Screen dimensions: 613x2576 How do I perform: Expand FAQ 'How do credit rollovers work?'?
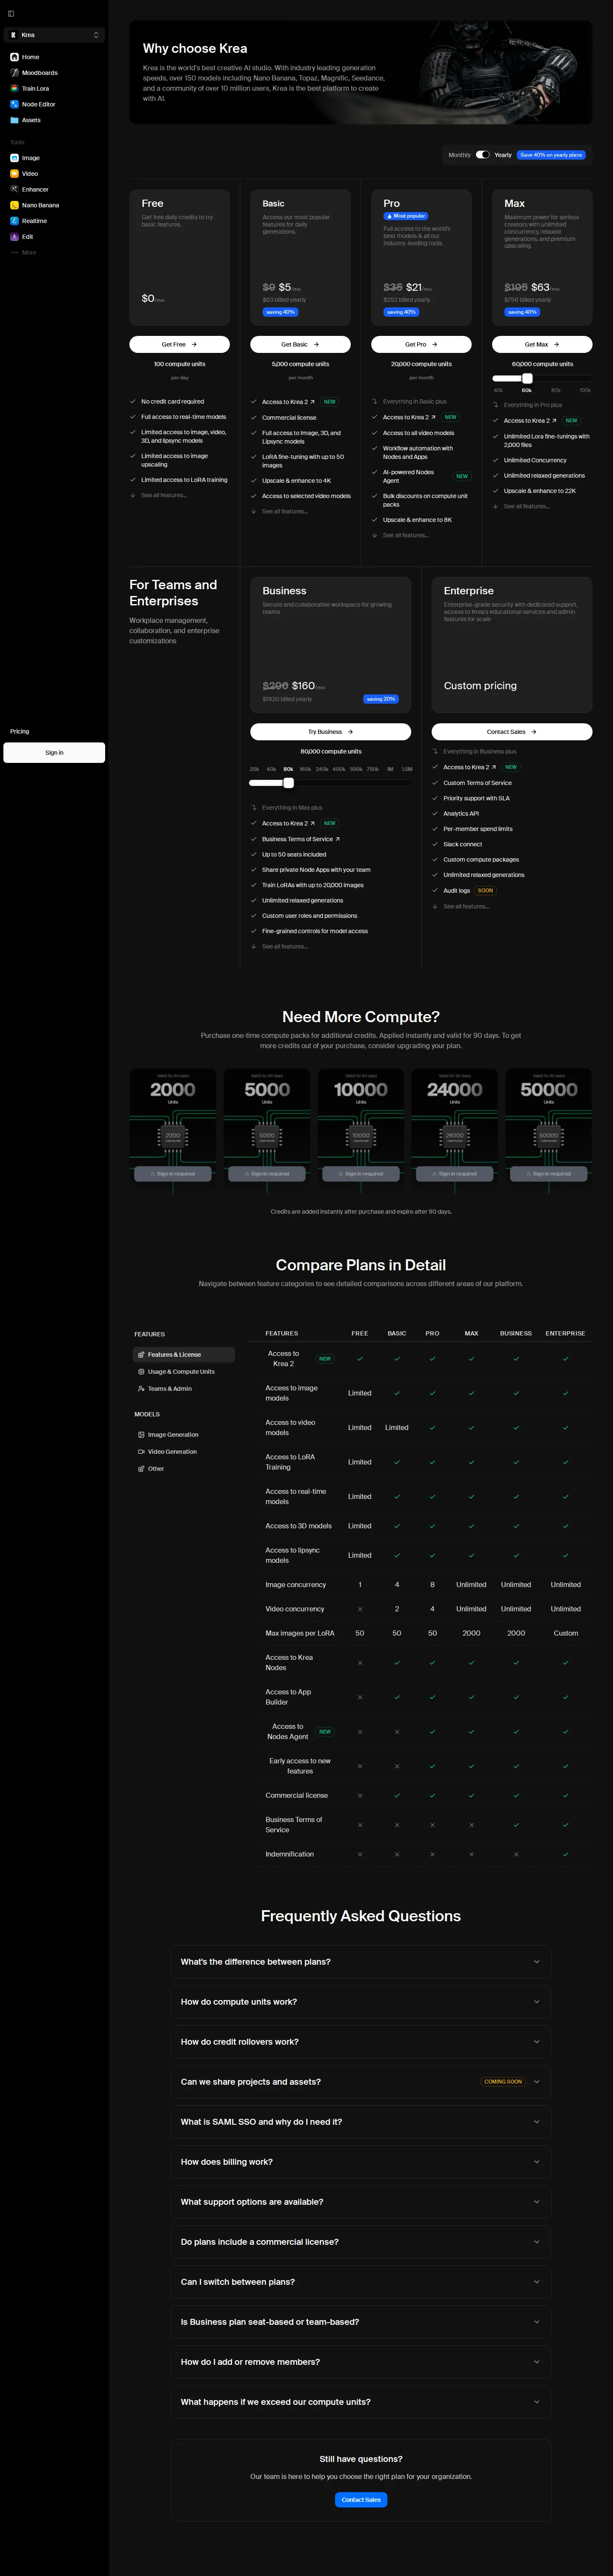click(360, 2042)
